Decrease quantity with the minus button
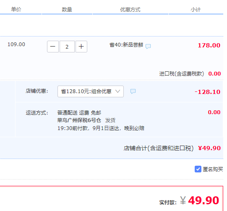The height and width of the screenshot is (211, 227). point(53,47)
